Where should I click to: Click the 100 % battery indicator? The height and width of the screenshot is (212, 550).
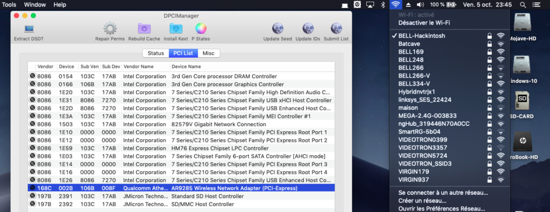click(443, 4)
